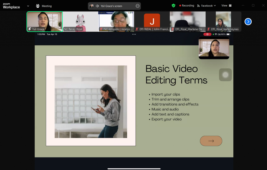Click Ysil Grace's floating self-view thumbnail
This screenshot has height=170, width=267.
coord(214,48)
